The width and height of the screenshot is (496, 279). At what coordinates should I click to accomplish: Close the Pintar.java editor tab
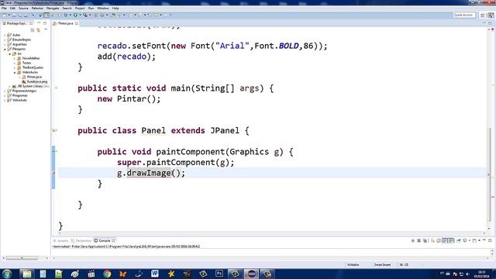77,23
